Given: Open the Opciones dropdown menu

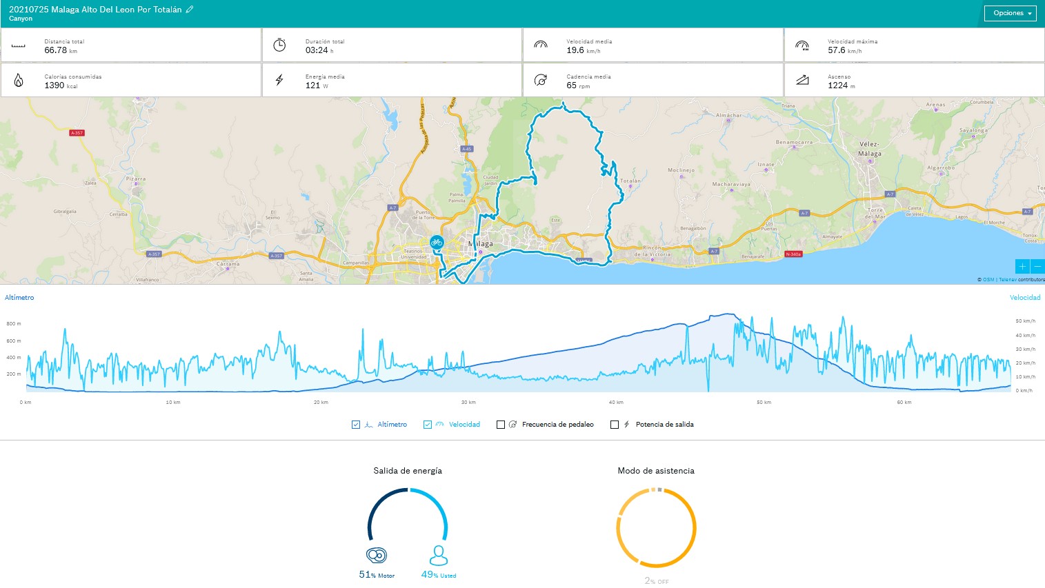Looking at the screenshot, I should click(1010, 13).
